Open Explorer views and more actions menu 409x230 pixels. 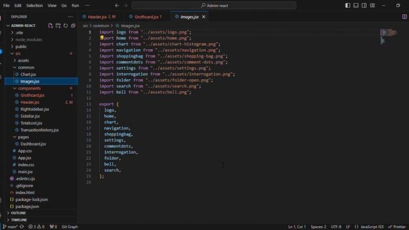pyautogui.click(x=70, y=17)
